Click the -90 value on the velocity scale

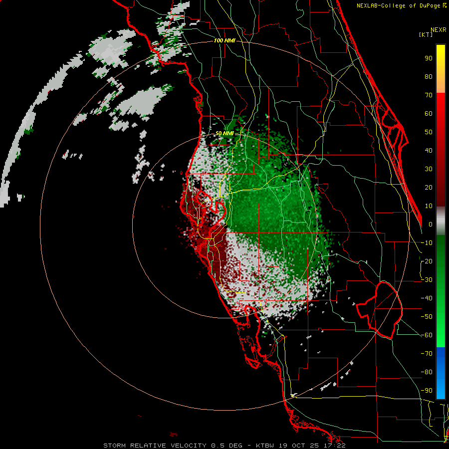coord(427,390)
